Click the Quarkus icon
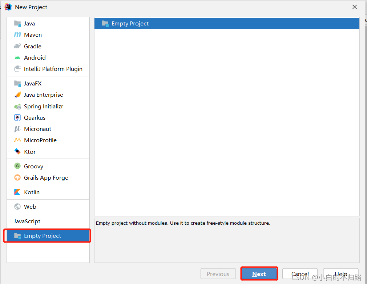This screenshot has height=284, width=367. click(17, 117)
